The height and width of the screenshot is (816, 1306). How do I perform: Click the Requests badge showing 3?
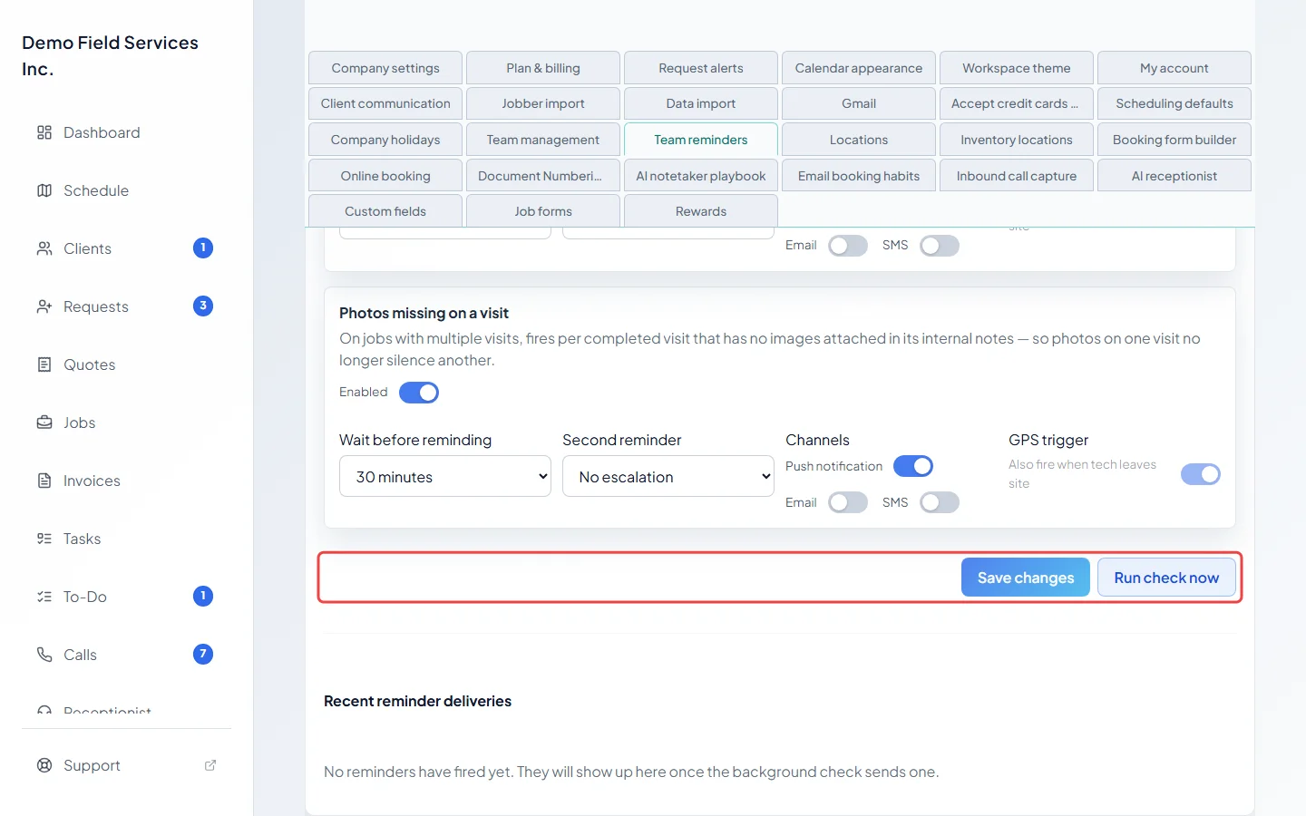[x=203, y=306]
